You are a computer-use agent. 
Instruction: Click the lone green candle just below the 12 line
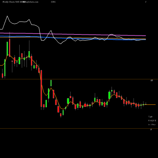[51, 83]
